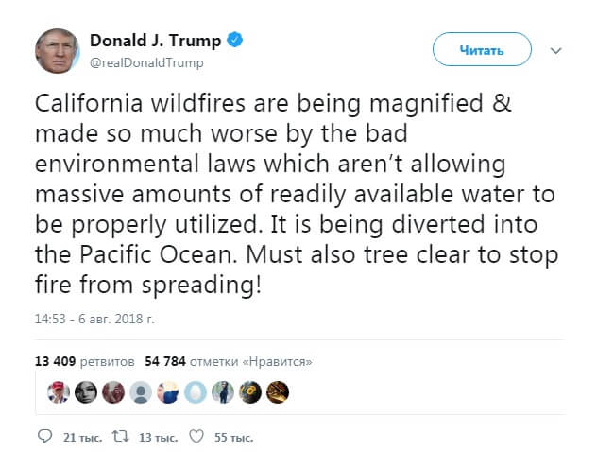The width and height of the screenshot is (597, 452).
Task: Click the black-and-white face liker avatar
Action: (85, 392)
